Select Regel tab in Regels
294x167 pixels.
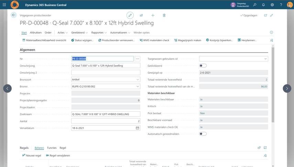[x=63, y=148]
